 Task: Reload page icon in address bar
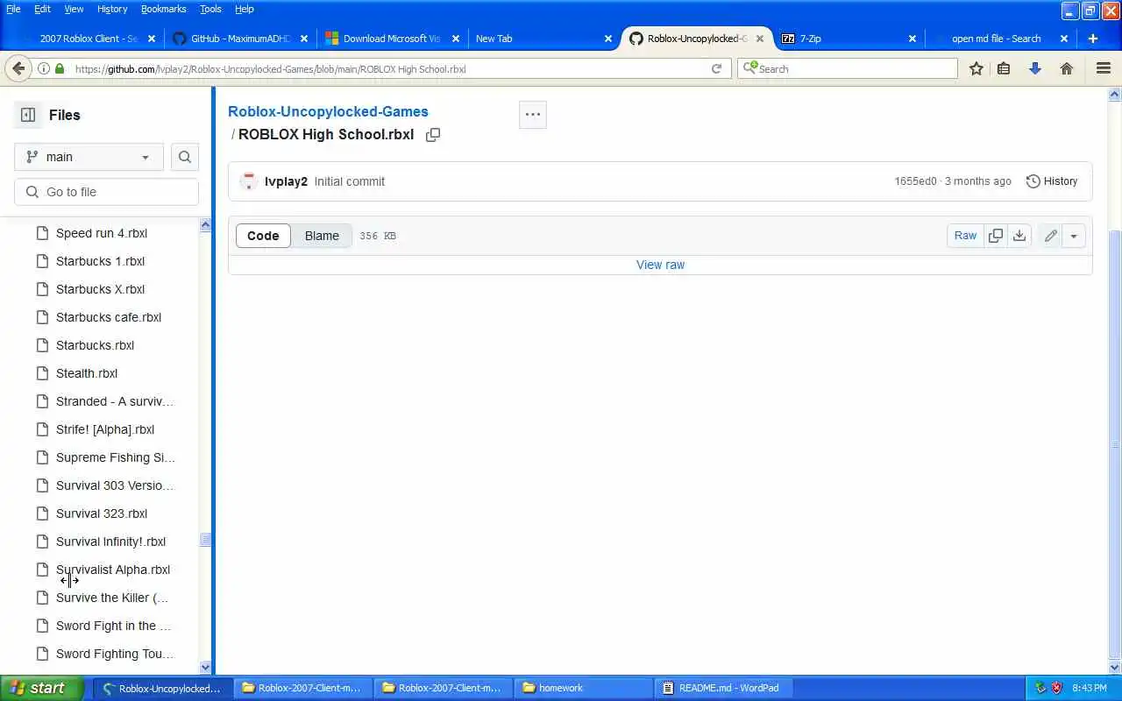(716, 68)
